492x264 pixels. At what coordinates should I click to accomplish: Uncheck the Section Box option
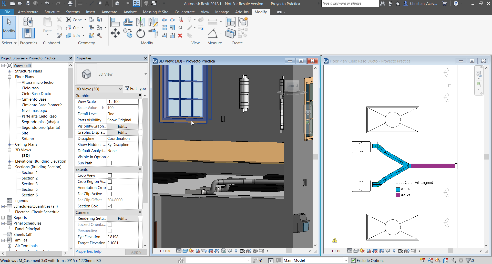click(110, 206)
